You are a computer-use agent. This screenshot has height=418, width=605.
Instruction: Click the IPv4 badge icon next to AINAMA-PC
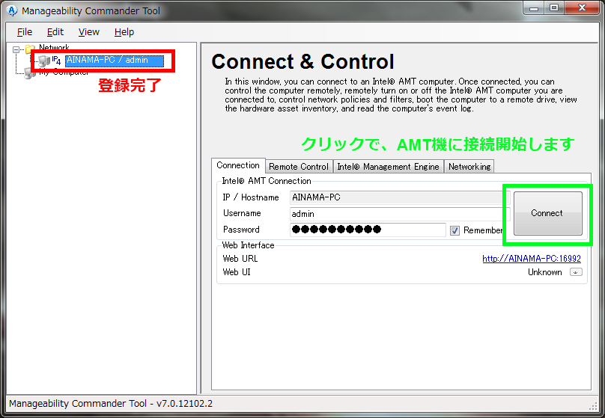coord(56,60)
